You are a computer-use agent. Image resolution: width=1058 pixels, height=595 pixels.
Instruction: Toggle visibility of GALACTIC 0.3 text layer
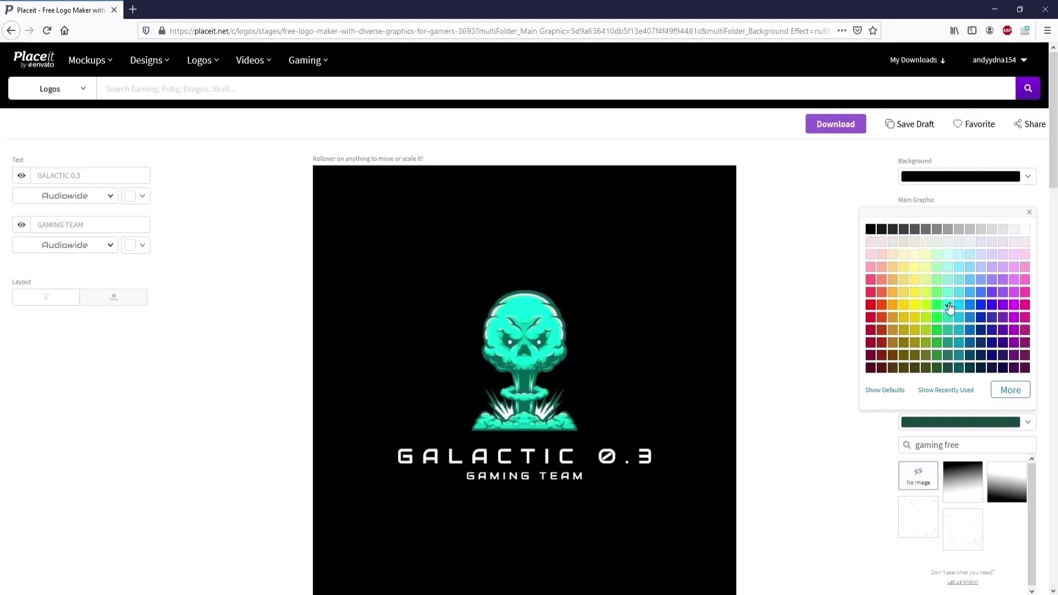click(22, 174)
